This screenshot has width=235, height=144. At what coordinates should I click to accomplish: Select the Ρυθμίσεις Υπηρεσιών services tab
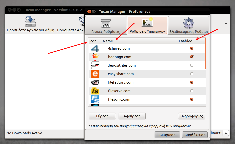[147, 25]
